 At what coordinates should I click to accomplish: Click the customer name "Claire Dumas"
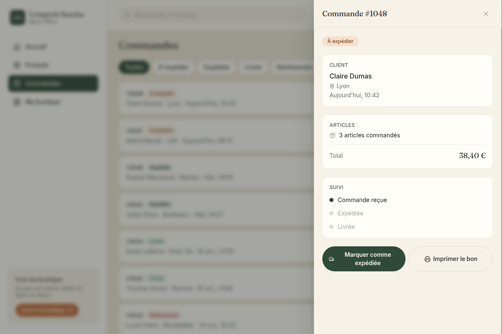click(351, 76)
